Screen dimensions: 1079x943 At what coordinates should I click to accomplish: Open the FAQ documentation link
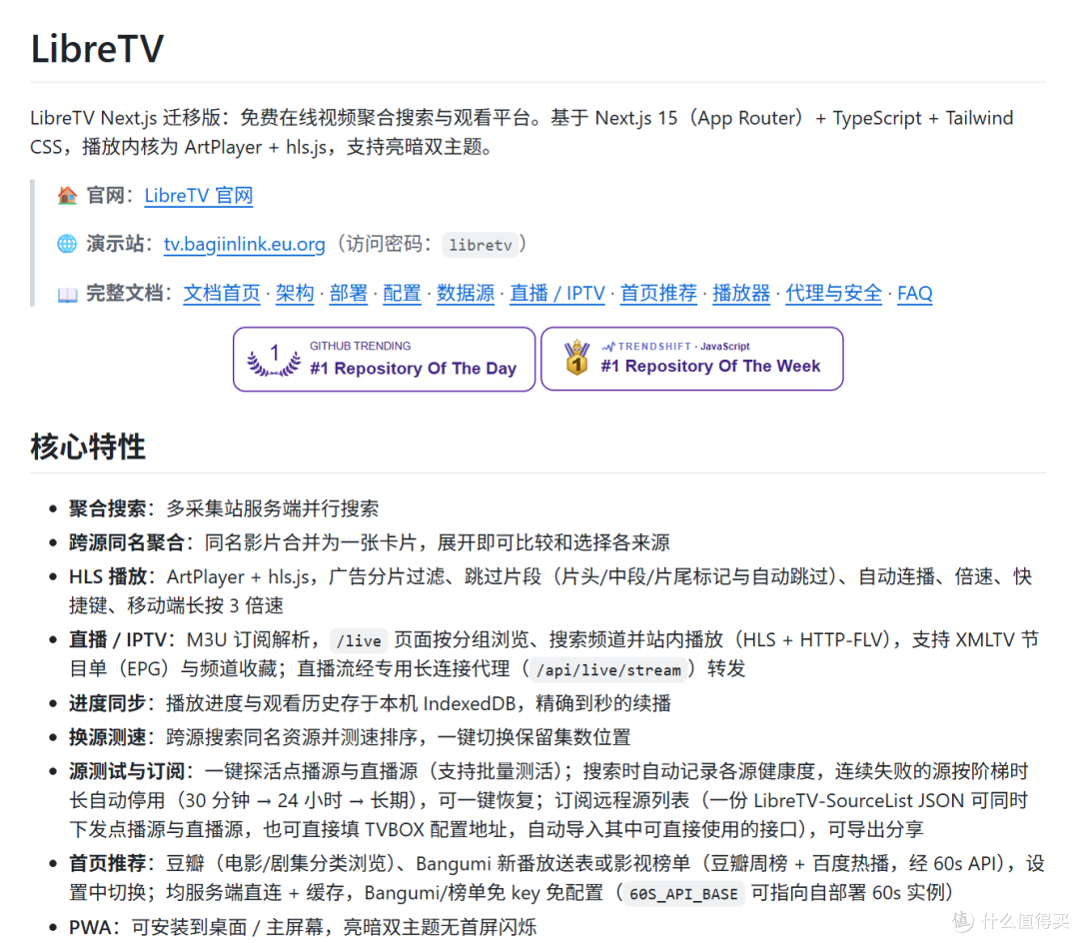point(914,293)
